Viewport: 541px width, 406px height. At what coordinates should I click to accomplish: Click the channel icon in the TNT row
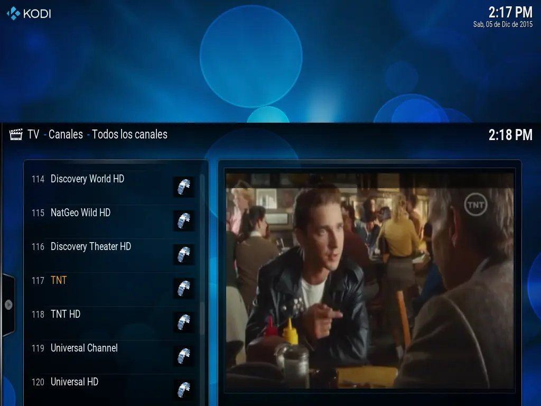click(x=183, y=289)
